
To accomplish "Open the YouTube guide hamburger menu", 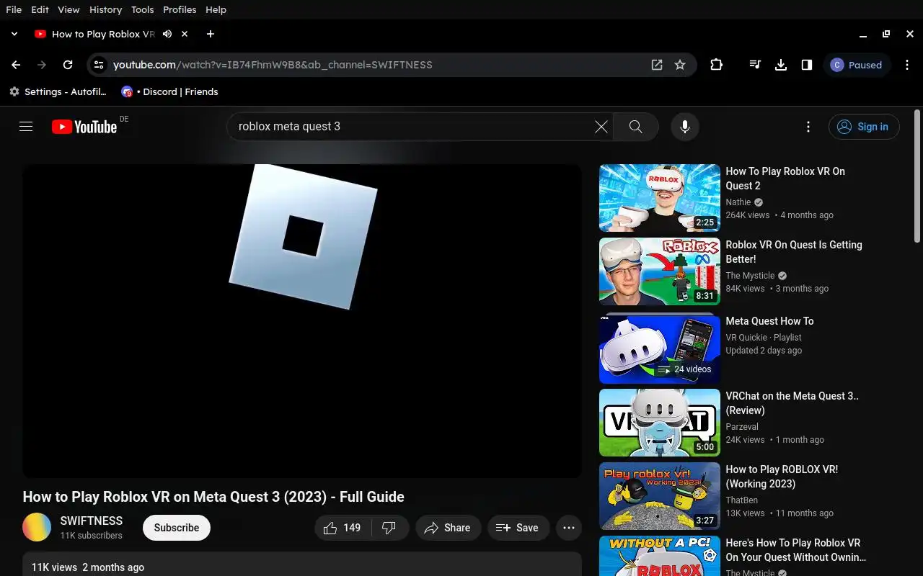I will [x=26, y=127].
